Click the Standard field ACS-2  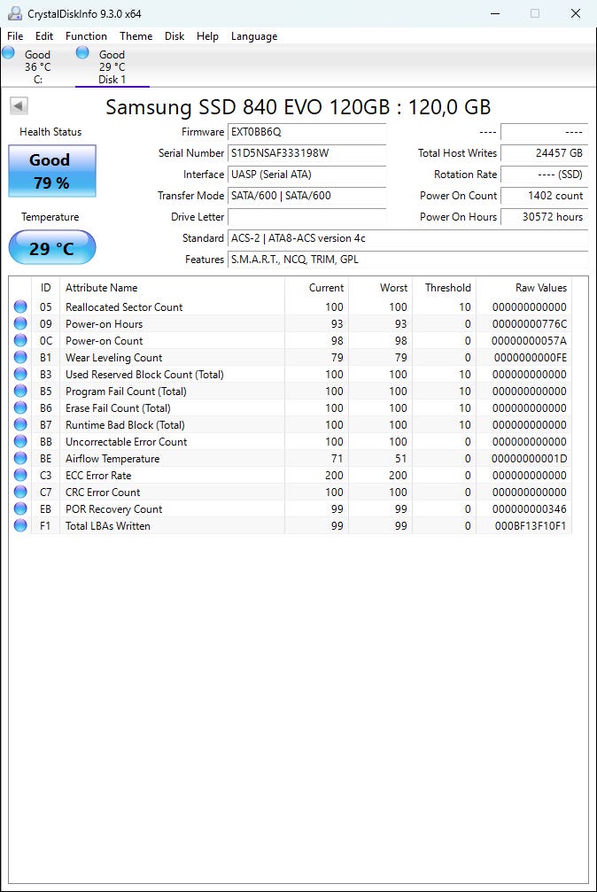click(407, 238)
